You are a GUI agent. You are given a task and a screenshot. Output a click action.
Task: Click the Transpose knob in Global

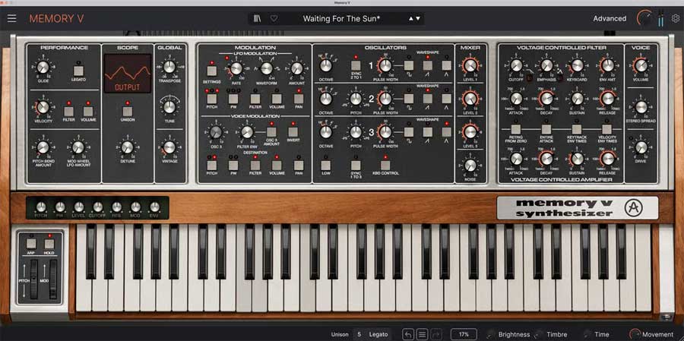click(169, 67)
